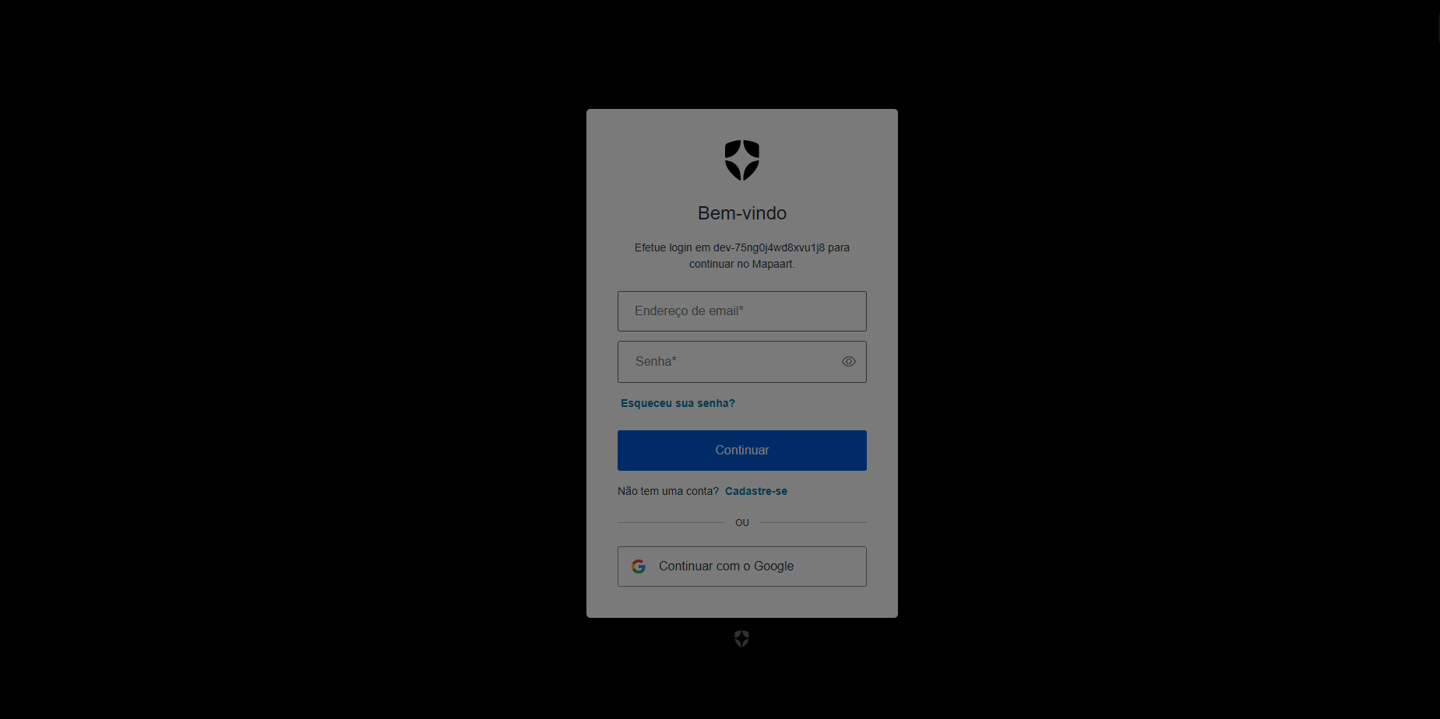Click the Senha* placeholder label

tap(656, 362)
